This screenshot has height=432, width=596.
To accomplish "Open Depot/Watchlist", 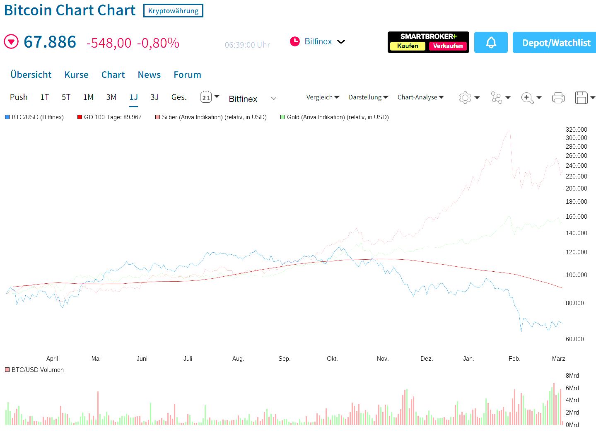I will [554, 42].
